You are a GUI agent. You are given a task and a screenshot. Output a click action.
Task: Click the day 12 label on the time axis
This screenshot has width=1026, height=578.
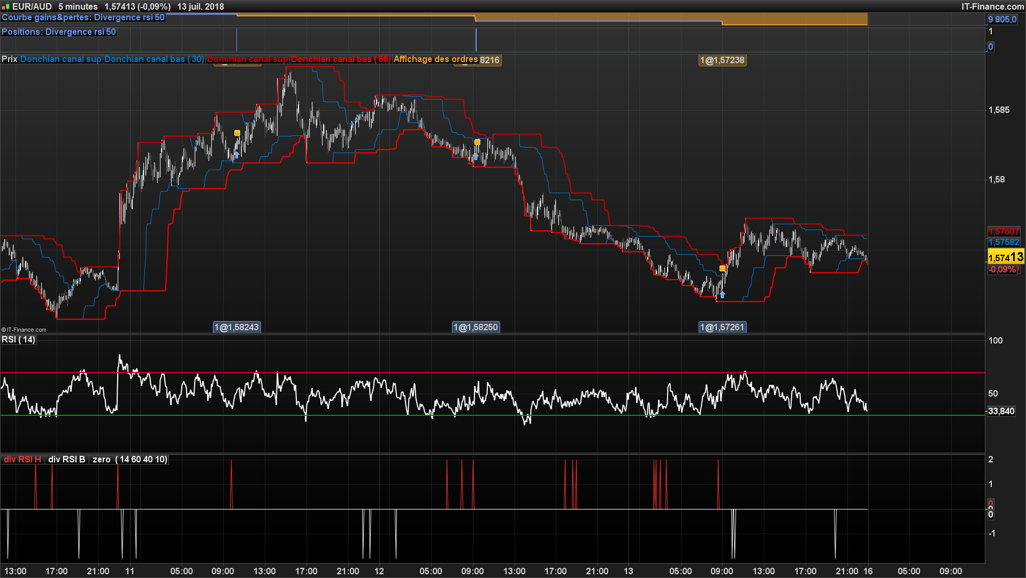pos(379,571)
